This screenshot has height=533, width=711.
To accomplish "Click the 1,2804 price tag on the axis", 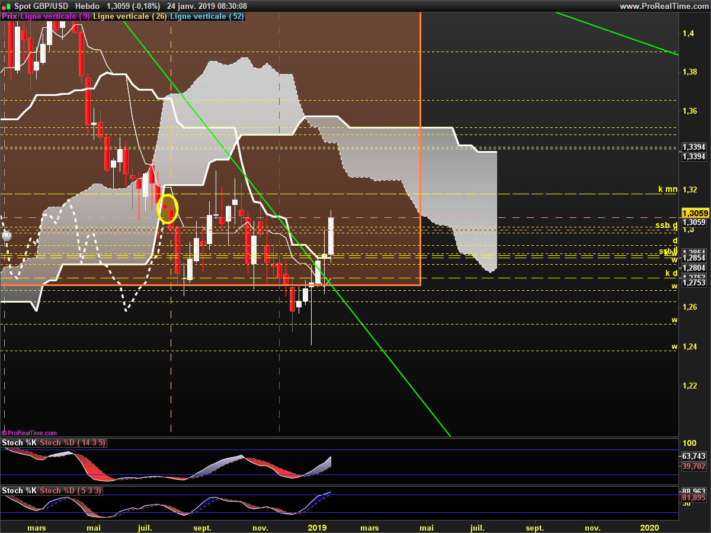I will 694,268.
